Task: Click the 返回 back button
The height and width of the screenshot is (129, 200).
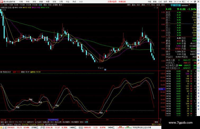Action: (x=163, y=5)
